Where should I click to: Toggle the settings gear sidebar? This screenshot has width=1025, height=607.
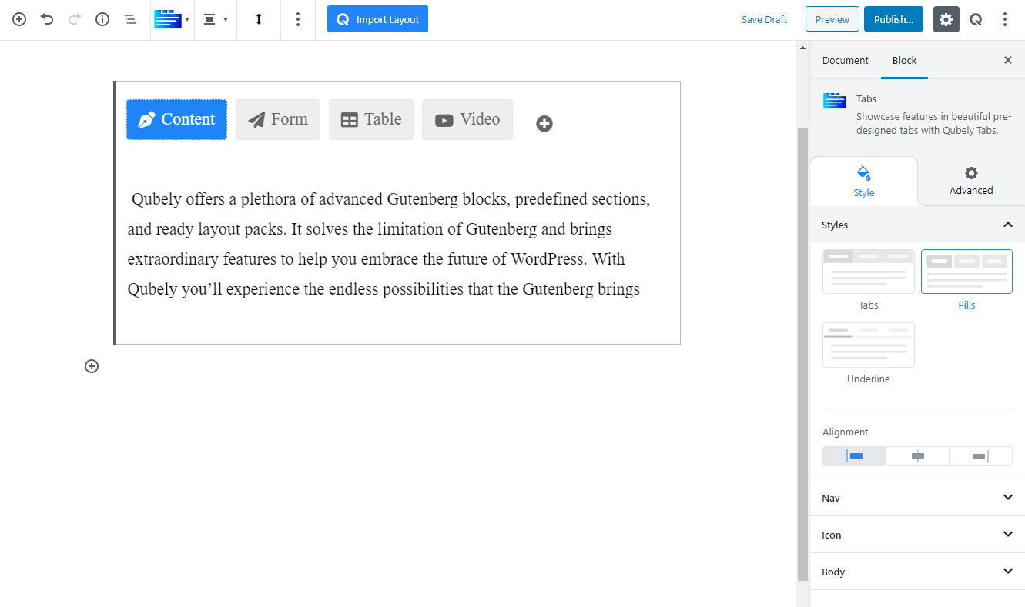(x=946, y=19)
